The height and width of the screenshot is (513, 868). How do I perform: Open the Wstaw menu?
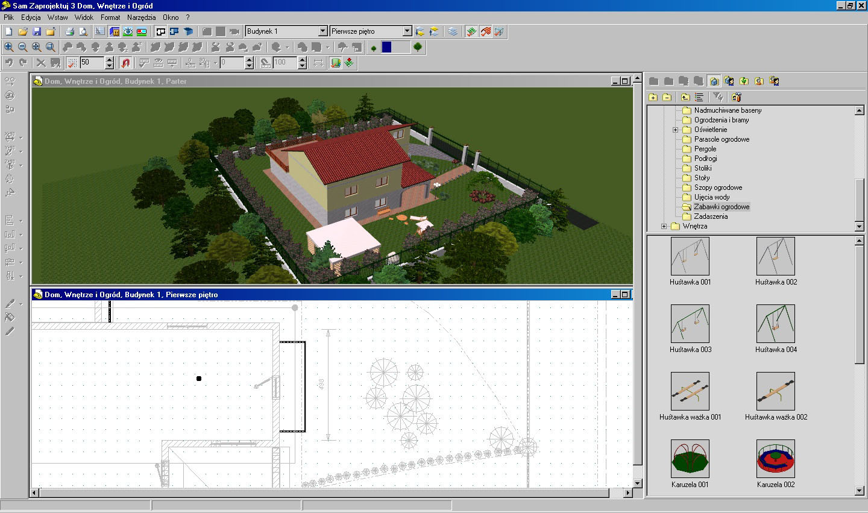coord(58,17)
